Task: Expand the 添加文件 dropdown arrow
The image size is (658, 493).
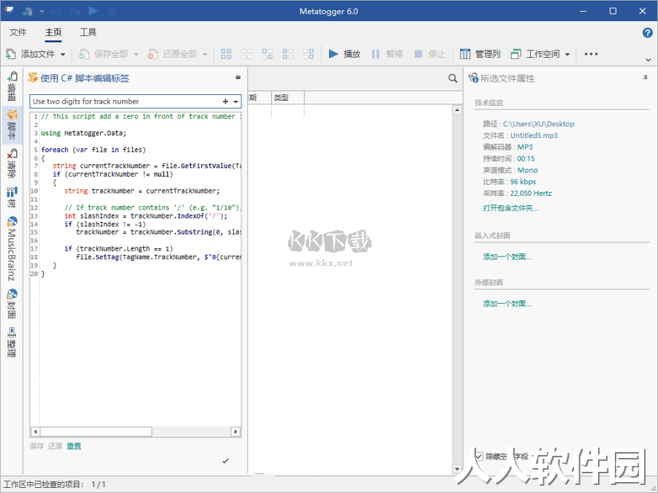Action: click(63, 54)
